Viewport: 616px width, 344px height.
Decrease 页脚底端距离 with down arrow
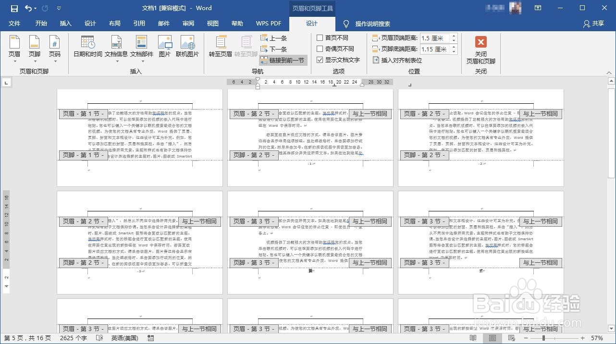point(454,51)
